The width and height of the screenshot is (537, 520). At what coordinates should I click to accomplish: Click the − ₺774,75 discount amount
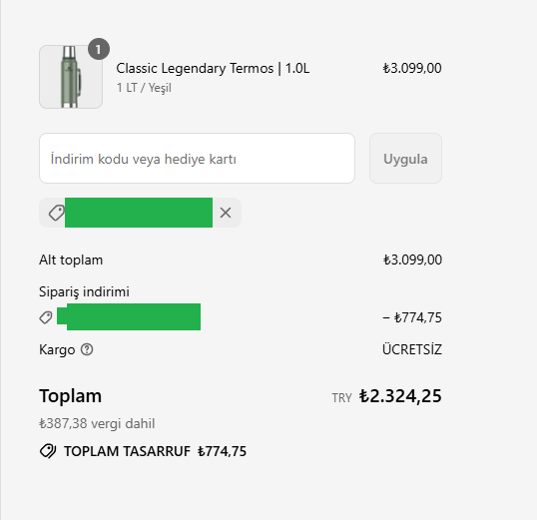pos(412,317)
